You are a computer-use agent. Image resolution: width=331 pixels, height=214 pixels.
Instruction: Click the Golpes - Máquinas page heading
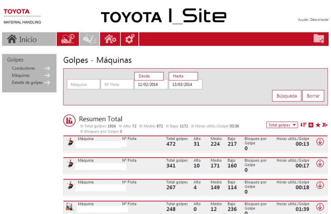pos(97,60)
